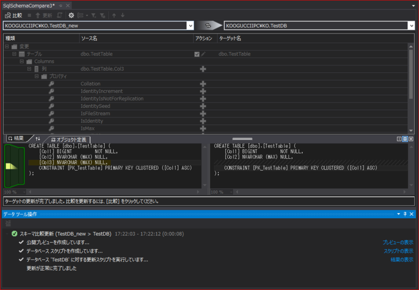This screenshot has height=290, width=419.
Task: Open the 結果の表示 link
Action: coord(402,260)
